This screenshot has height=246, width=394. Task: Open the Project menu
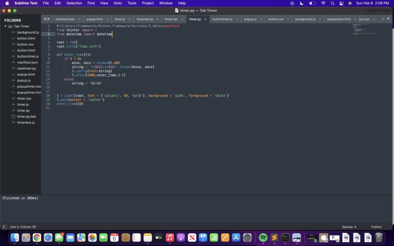click(148, 3)
